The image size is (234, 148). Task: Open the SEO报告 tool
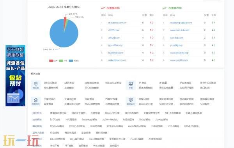point(205,104)
